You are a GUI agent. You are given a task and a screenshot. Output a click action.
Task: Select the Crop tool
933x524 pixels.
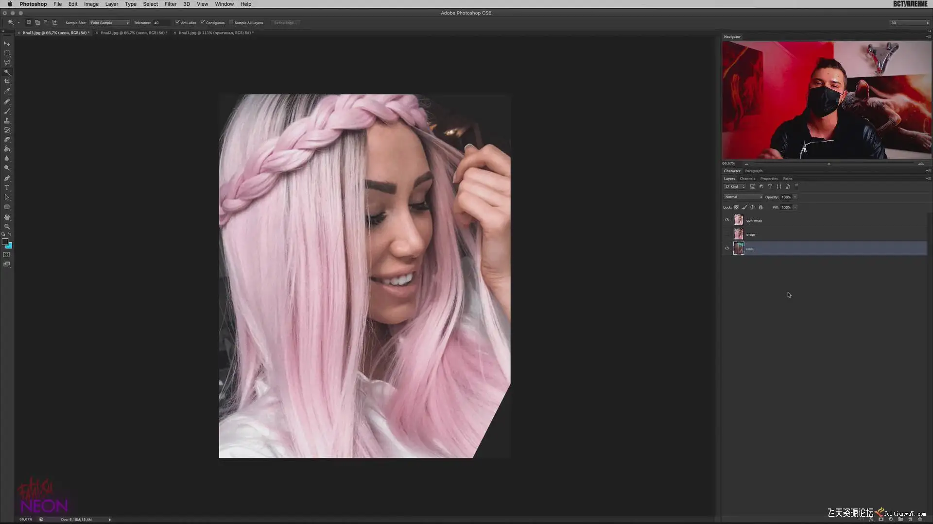[x=7, y=82]
